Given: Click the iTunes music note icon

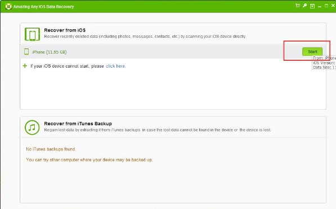Looking at the screenshot, I should click(32, 127).
